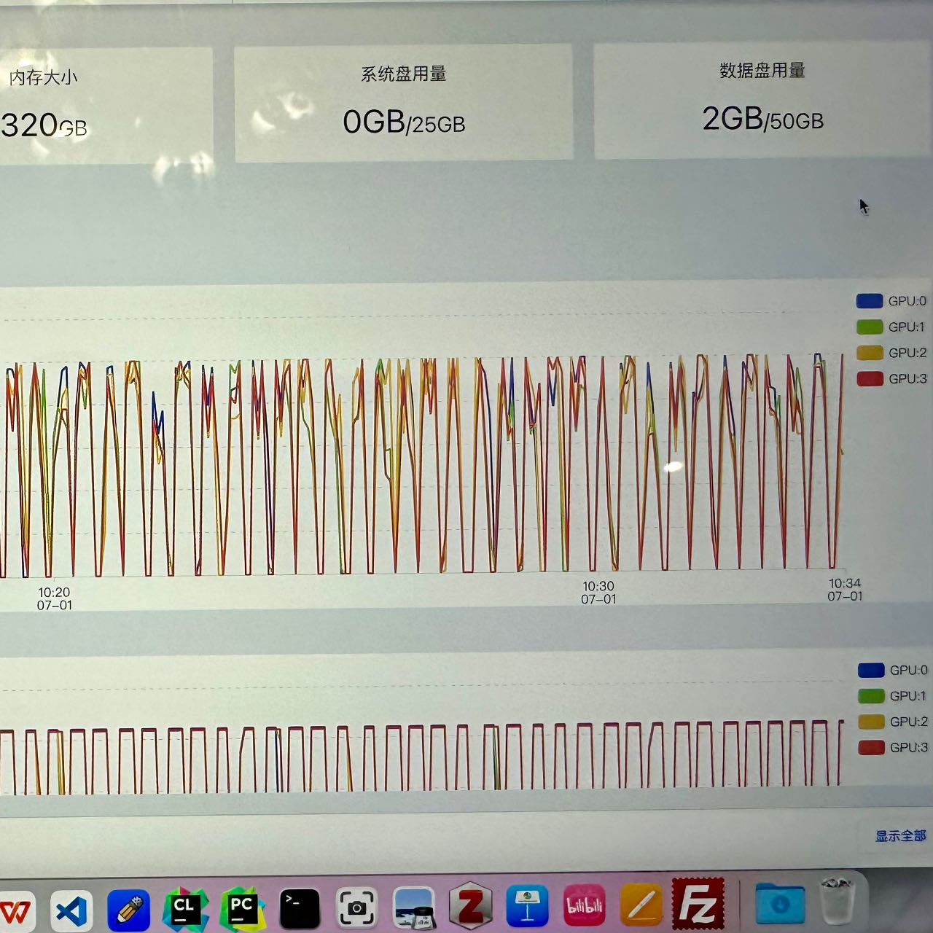
Task: Open the Trash in the dock
Action: click(838, 901)
